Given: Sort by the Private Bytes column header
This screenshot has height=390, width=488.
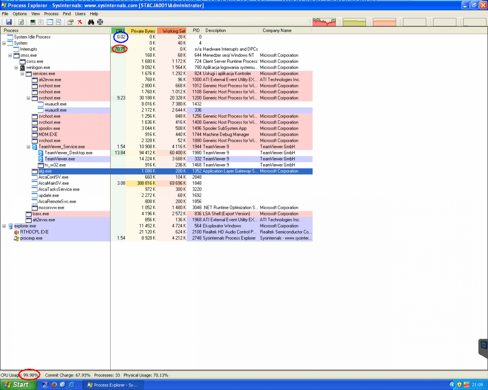Looking at the screenshot, I should click(142, 31).
